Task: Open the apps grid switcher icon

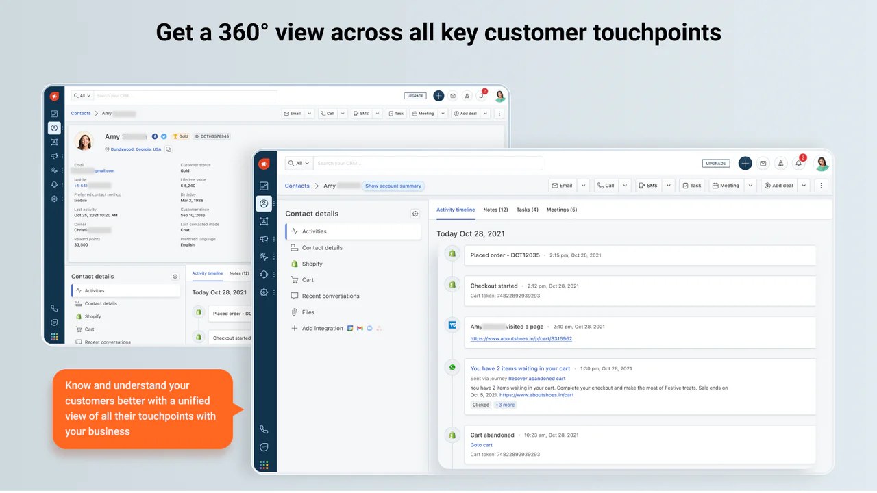Action: [x=264, y=465]
